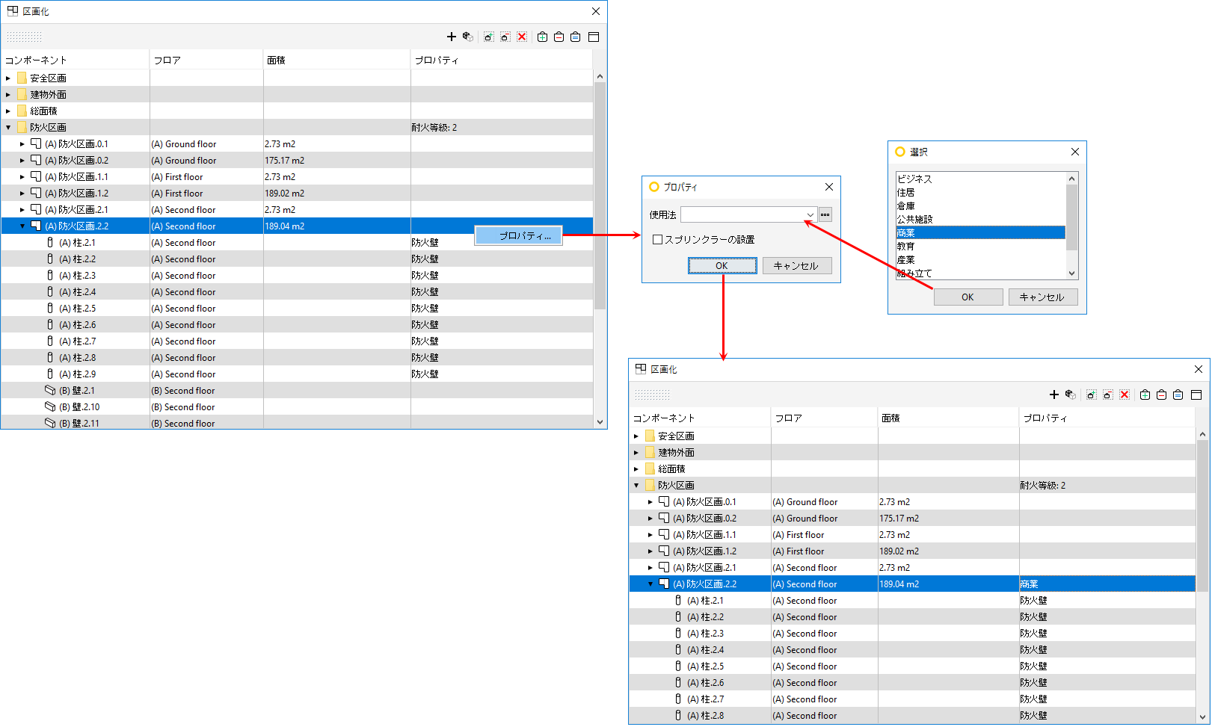
Task: Click plus add icon in 区画化 window showing 商業
Action: tap(1053, 395)
